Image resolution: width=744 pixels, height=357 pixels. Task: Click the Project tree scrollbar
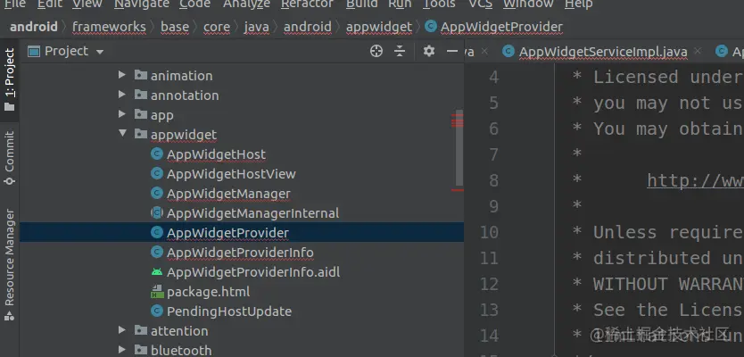[459, 148]
